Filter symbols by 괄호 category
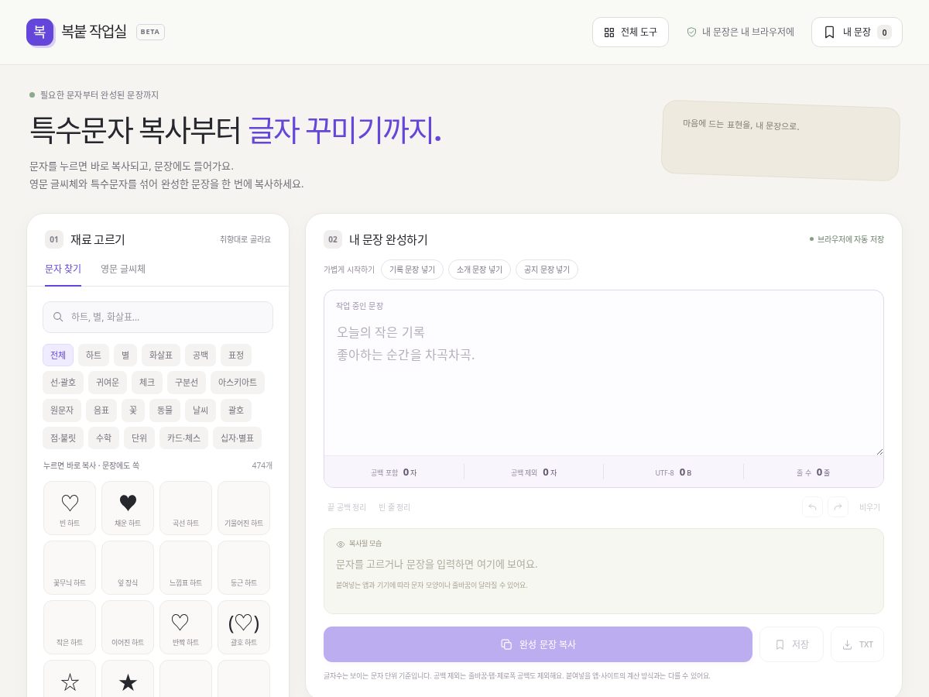The width and height of the screenshot is (929, 697). [x=236, y=410]
